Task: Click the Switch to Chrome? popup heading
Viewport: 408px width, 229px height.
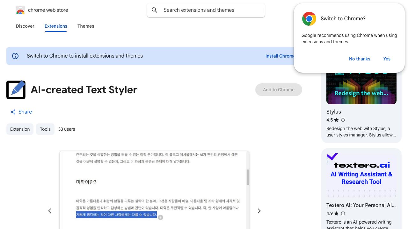Action: [x=343, y=19]
